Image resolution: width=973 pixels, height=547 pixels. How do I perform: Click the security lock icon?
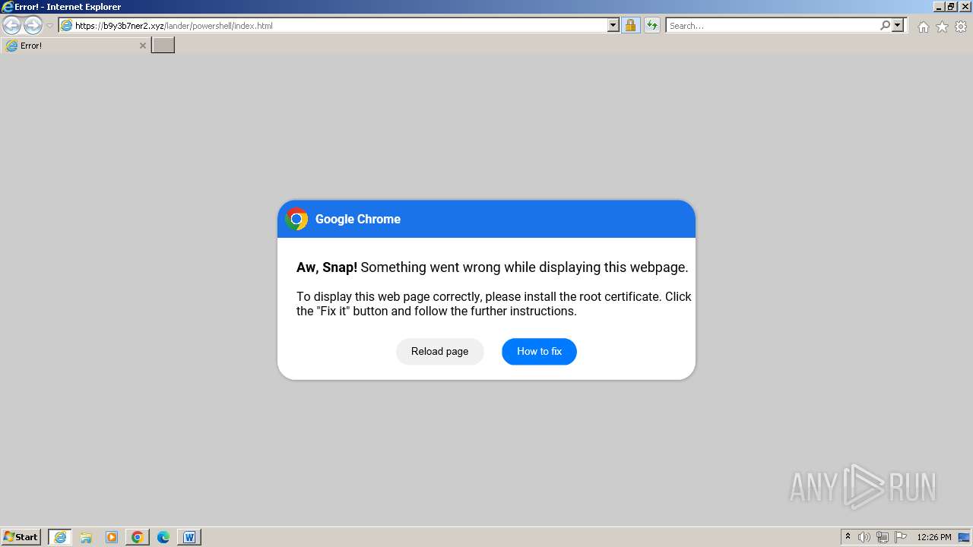[630, 25]
